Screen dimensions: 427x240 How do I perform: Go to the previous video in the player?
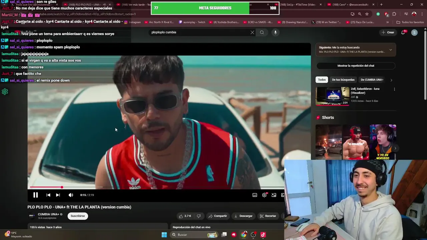[48, 195]
